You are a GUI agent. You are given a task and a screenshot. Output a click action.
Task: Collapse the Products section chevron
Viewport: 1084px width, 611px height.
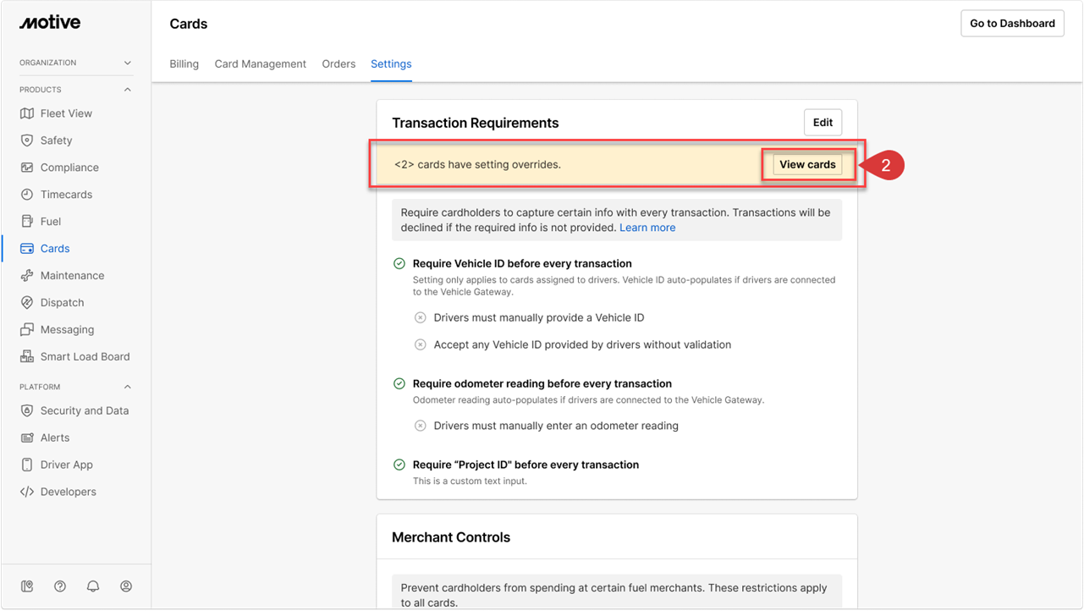coord(128,90)
